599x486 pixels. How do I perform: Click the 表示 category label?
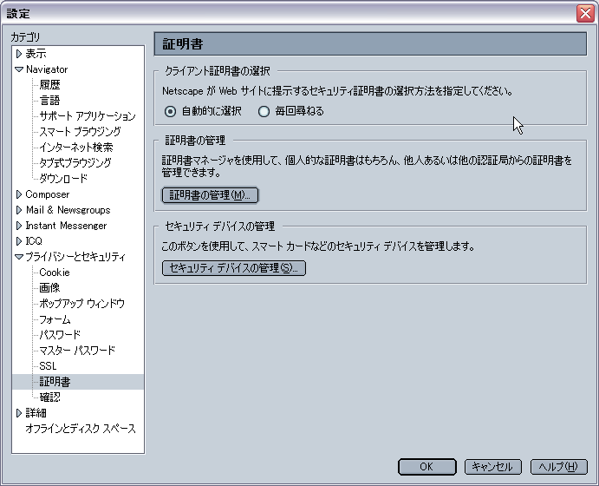[36, 54]
